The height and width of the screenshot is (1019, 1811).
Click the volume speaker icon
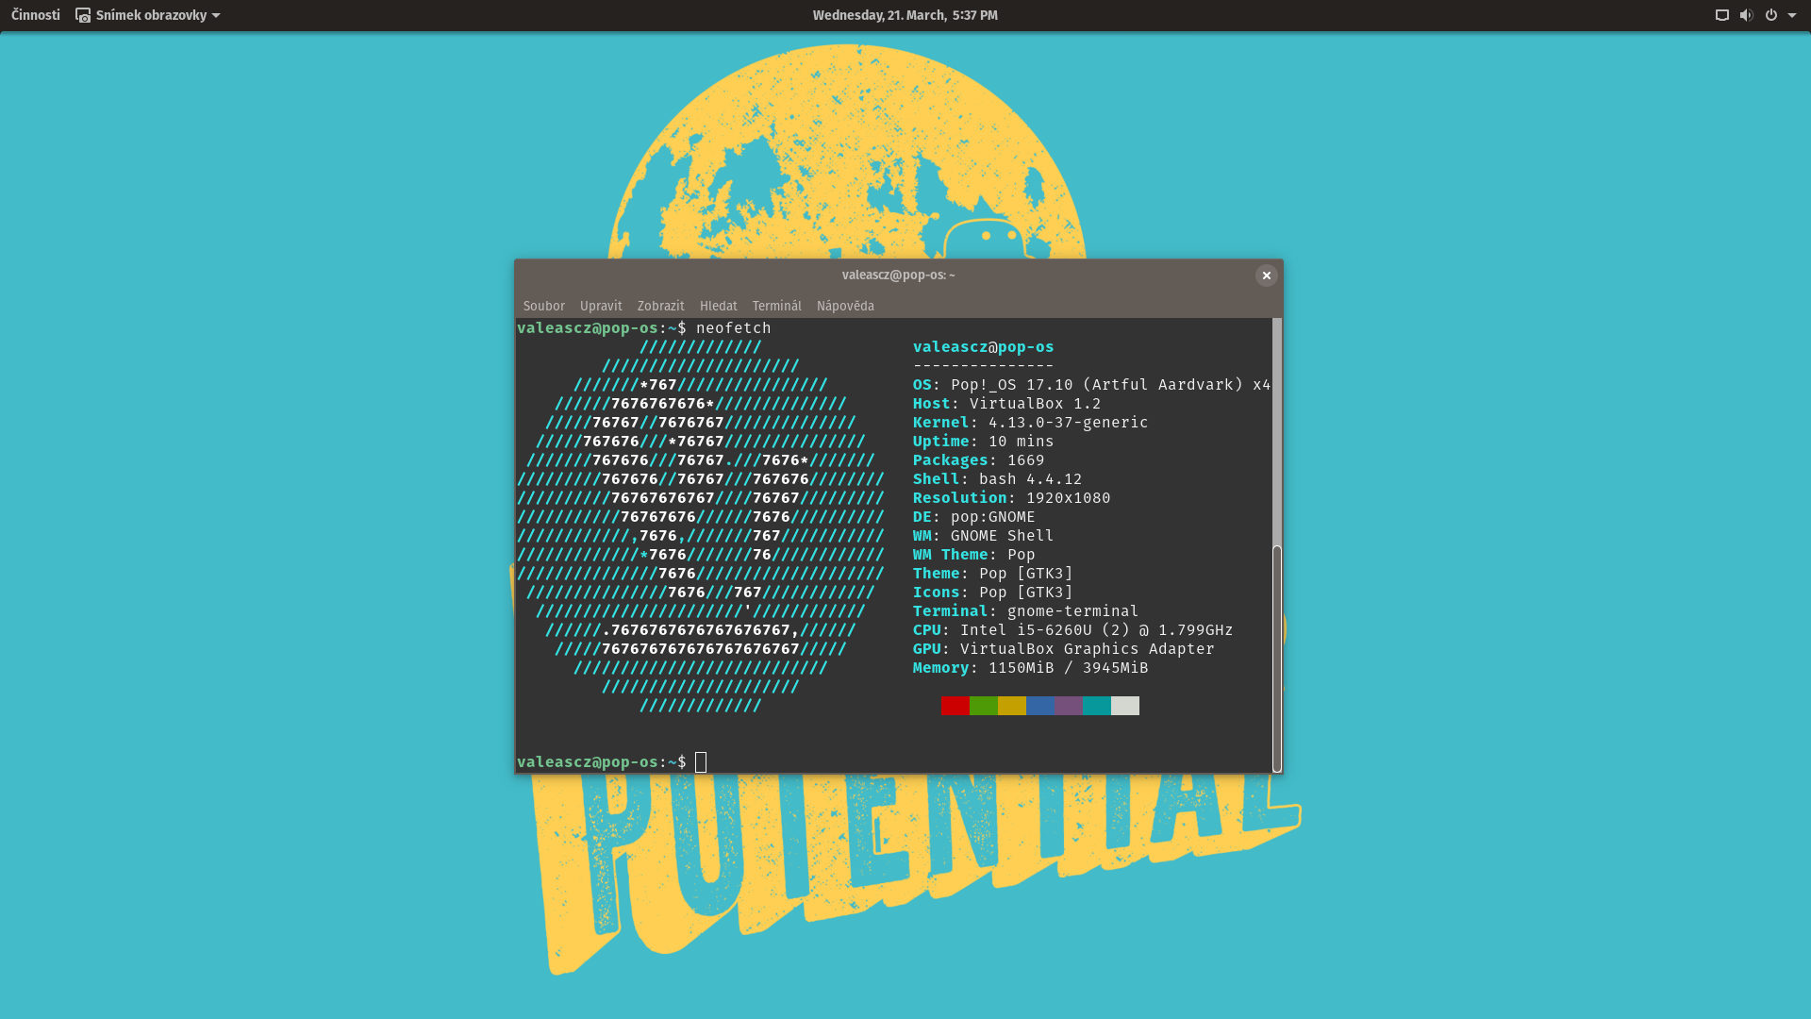click(x=1746, y=15)
